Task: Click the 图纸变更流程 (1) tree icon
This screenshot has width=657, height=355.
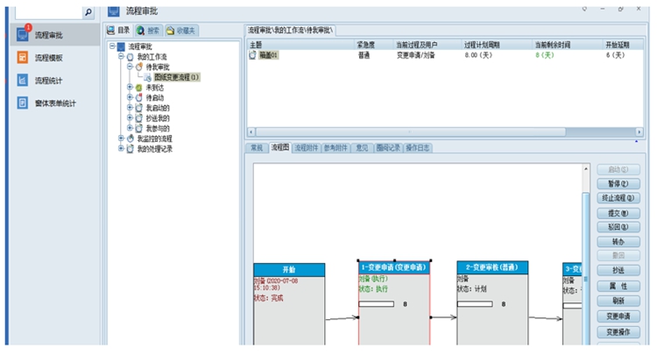Action: 147,77
